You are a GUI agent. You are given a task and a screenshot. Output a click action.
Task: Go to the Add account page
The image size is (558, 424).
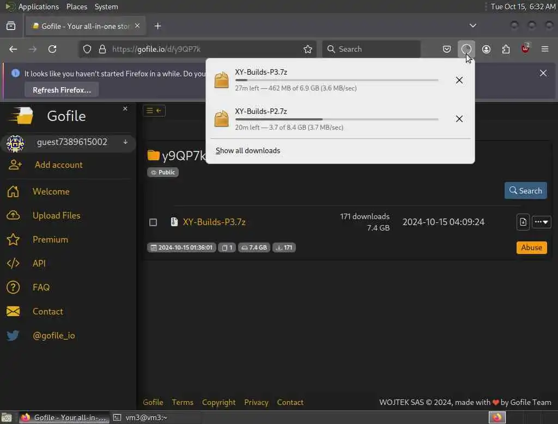[x=58, y=165]
